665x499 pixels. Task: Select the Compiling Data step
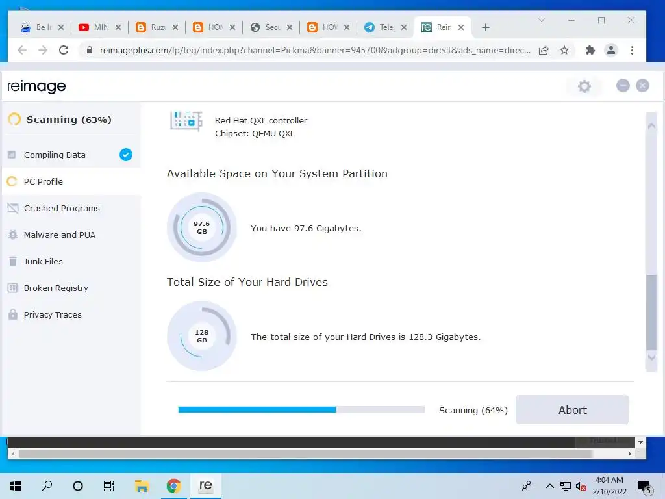coord(71,155)
